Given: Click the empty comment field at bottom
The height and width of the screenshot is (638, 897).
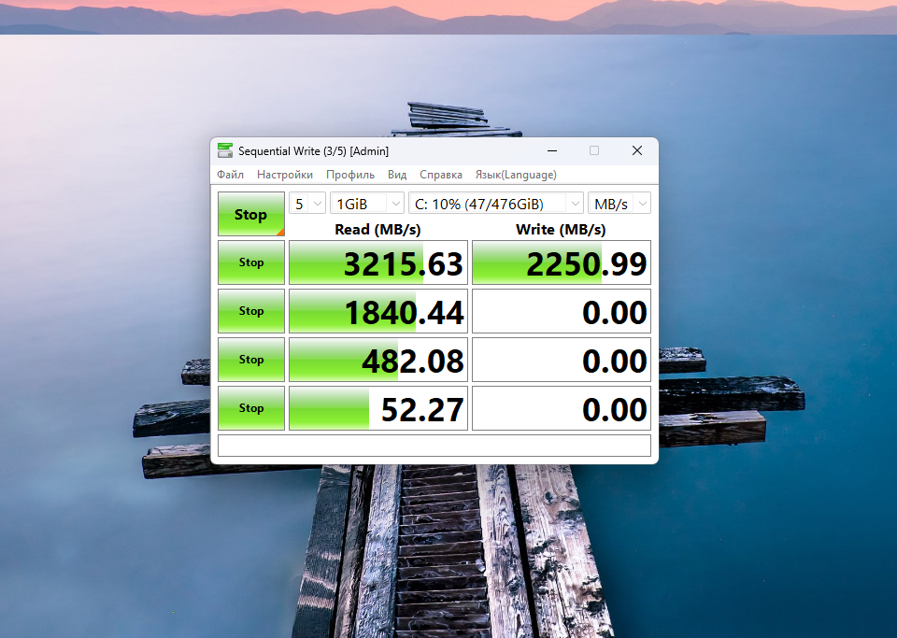Looking at the screenshot, I should point(434,446).
